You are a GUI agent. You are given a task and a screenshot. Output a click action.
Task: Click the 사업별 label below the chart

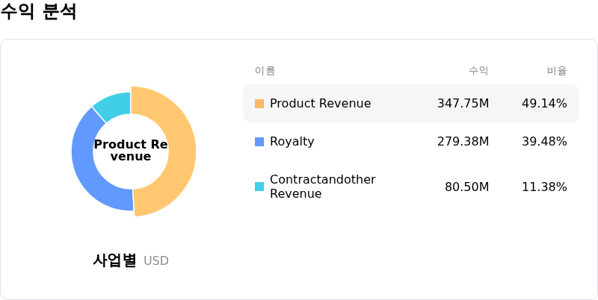point(114,260)
